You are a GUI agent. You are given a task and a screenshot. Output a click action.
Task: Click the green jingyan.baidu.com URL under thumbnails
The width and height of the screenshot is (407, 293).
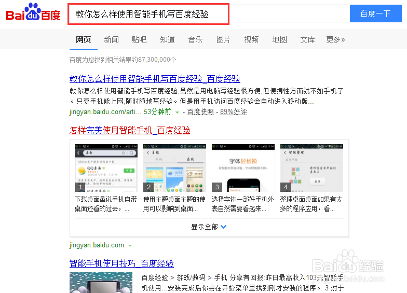(x=97, y=245)
